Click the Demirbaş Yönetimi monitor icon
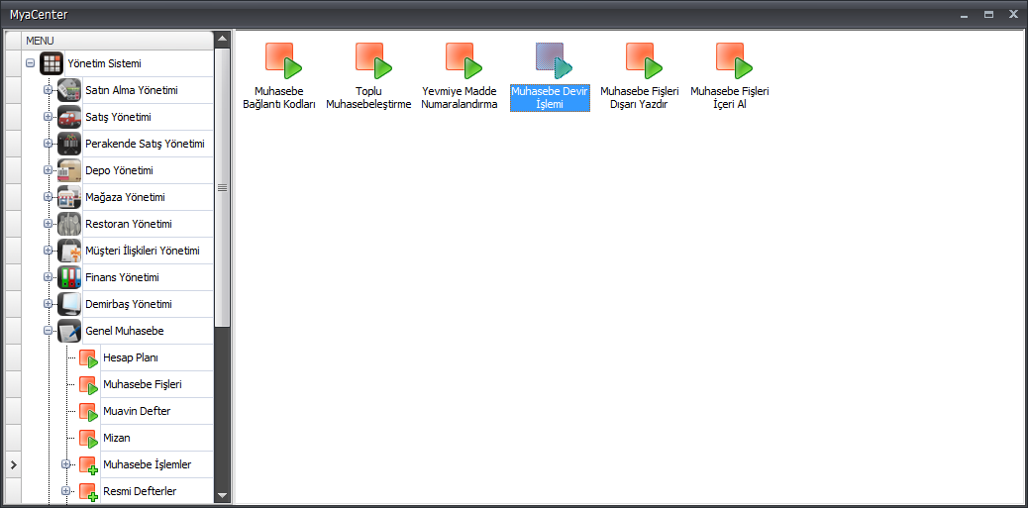This screenshot has height=508, width=1028. (69, 304)
